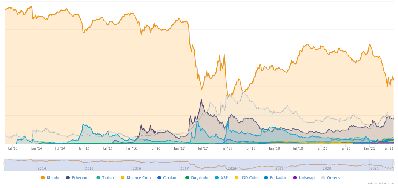
Task: Click the gray Others legend dot
Action: (323, 178)
